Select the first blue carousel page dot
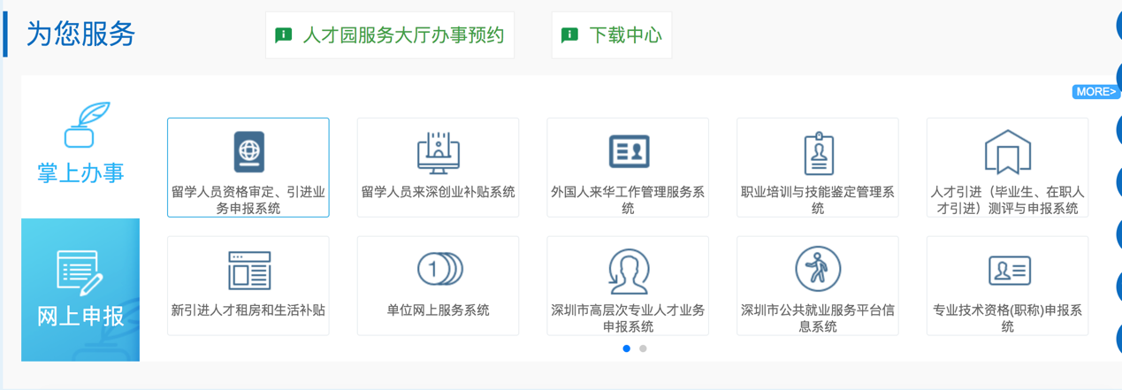Image resolution: width=1122 pixels, height=390 pixels. pos(627,348)
